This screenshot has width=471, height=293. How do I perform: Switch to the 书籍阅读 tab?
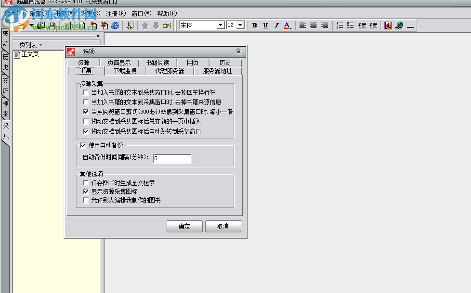point(157,63)
